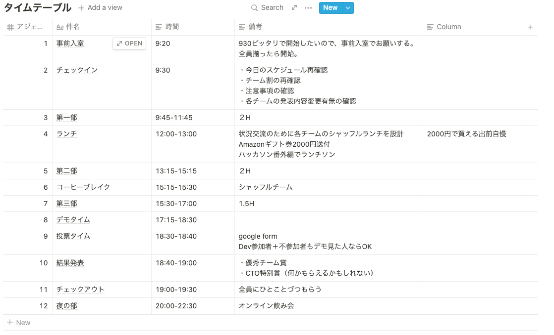Screen dimensions: 554x335
Task: Click the Aa title icon on 件名 header
Action: [60, 27]
